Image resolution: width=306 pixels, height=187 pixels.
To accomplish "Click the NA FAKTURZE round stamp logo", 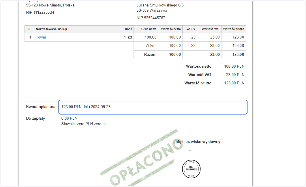I will click(x=191, y=169).
